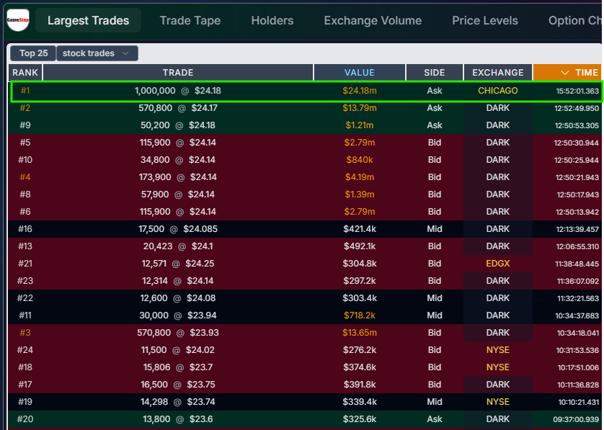Click time 15:52:01.363

click(577, 91)
